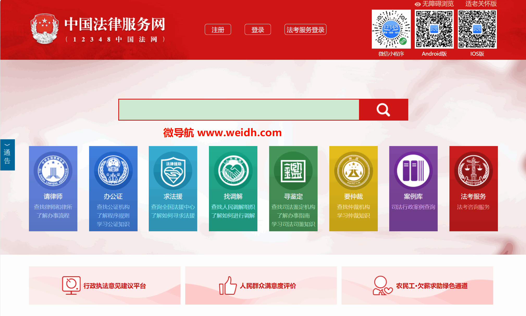
Task: Click 查找司法鉴定机构 text
Action: click(293, 207)
